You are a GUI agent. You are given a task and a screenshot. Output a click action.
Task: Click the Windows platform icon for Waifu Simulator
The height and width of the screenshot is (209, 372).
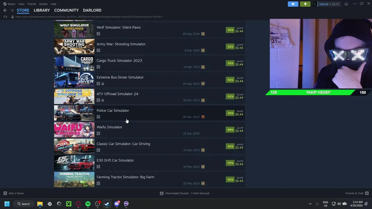click(x=98, y=134)
